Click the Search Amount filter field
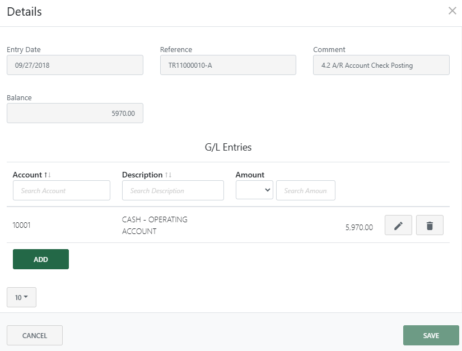462x351 pixels. pos(305,190)
